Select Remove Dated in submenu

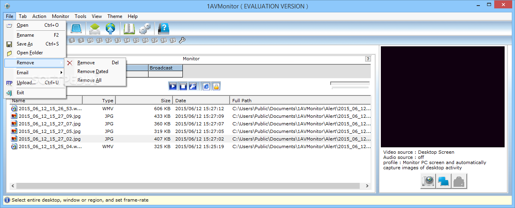[95, 71]
